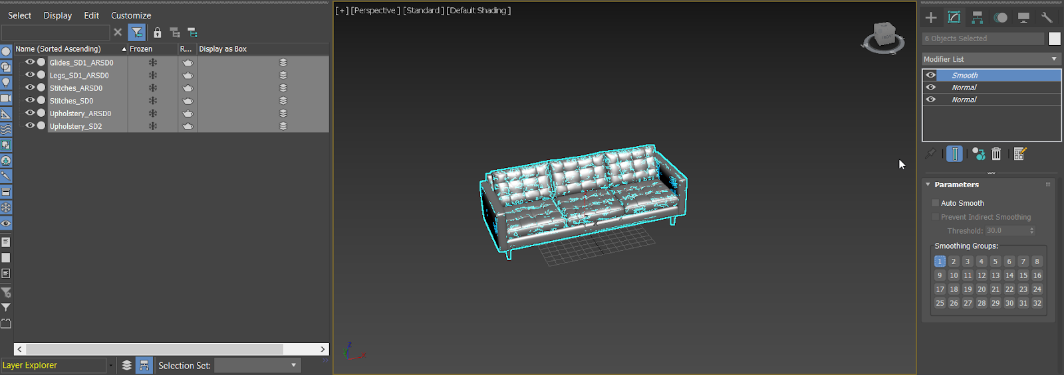
Task: Click the Make Unique icon
Action: [x=978, y=154]
